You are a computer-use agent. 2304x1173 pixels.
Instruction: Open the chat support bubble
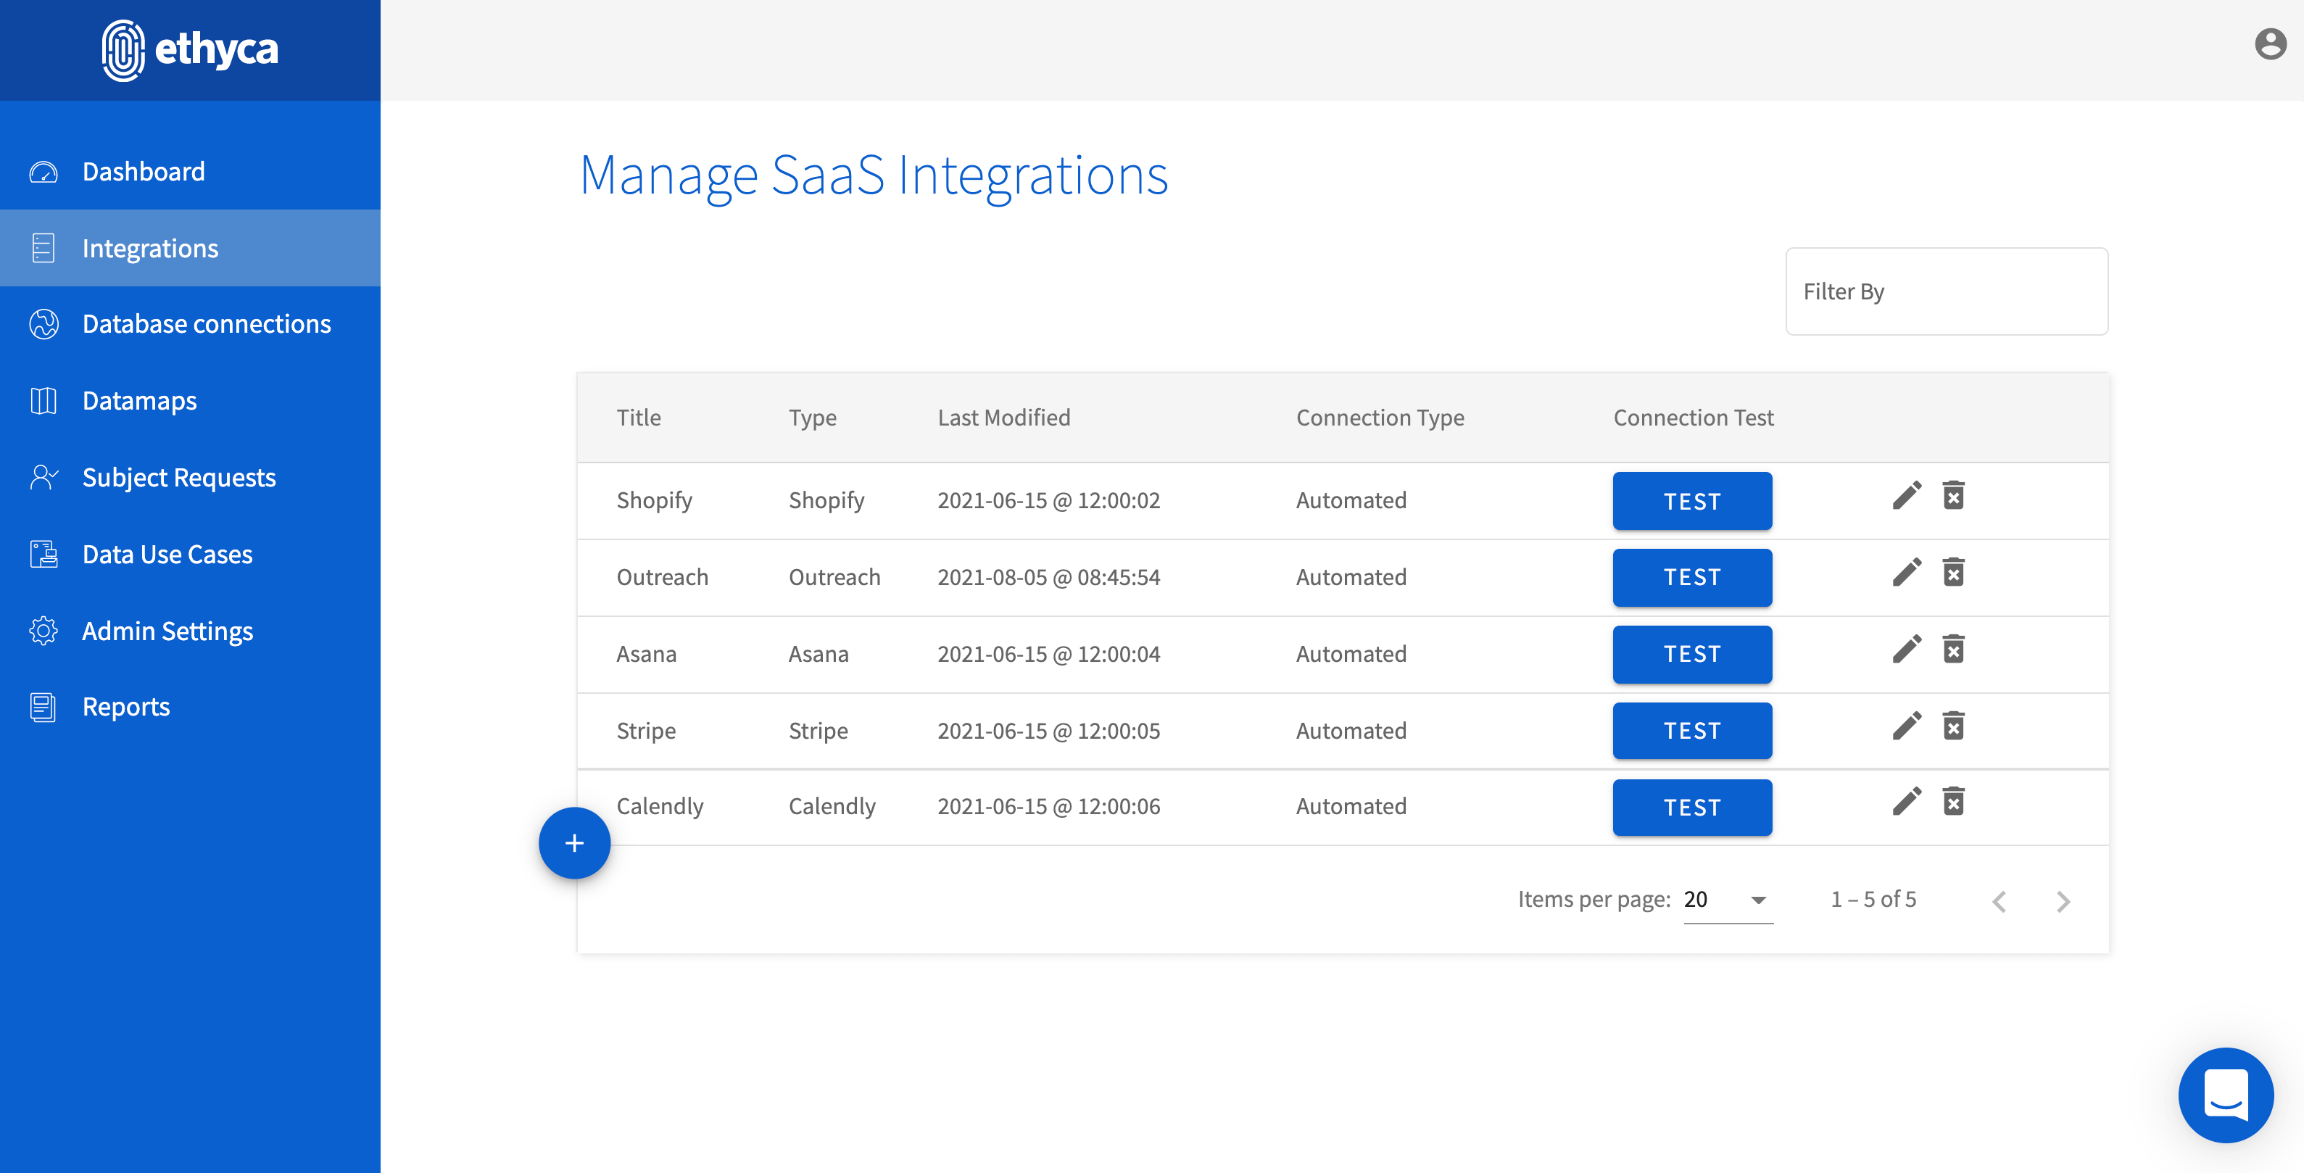point(2225,1094)
